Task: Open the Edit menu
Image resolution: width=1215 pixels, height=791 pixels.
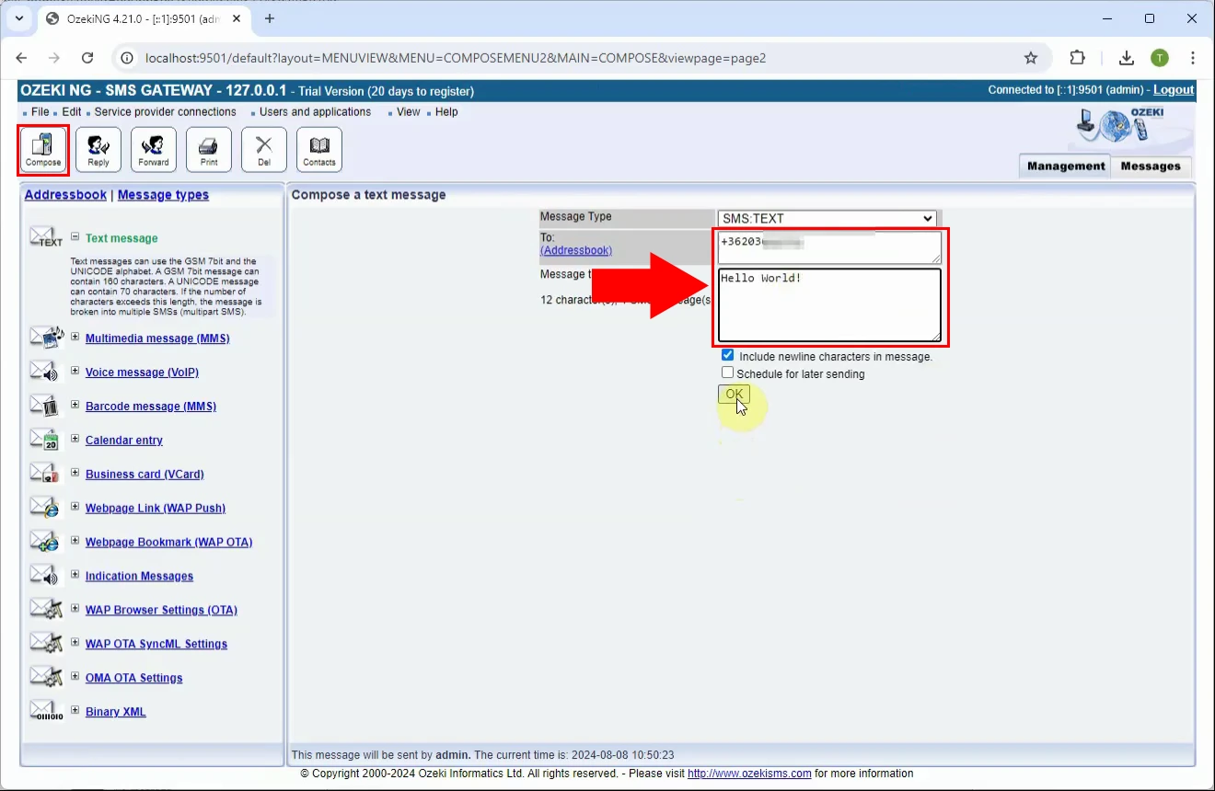Action: (72, 112)
